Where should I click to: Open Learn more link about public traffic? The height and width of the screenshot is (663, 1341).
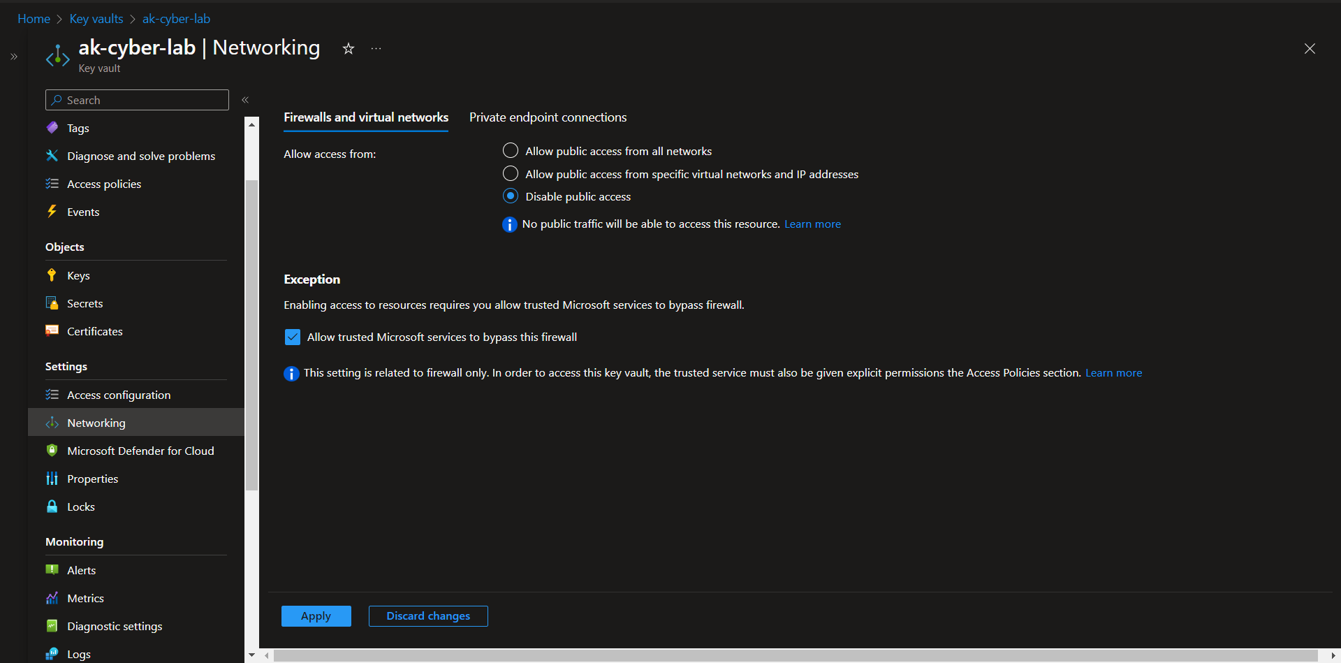click(812, 224)
